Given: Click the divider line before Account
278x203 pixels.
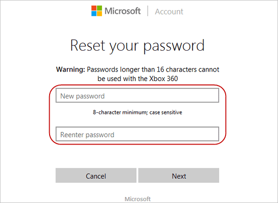Looking at the screenshot, I should [148, 12].
